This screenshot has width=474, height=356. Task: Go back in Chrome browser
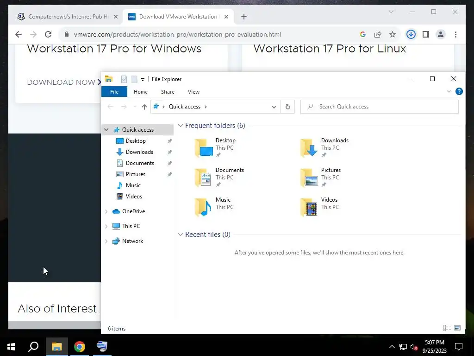click(x=19, y=34)
